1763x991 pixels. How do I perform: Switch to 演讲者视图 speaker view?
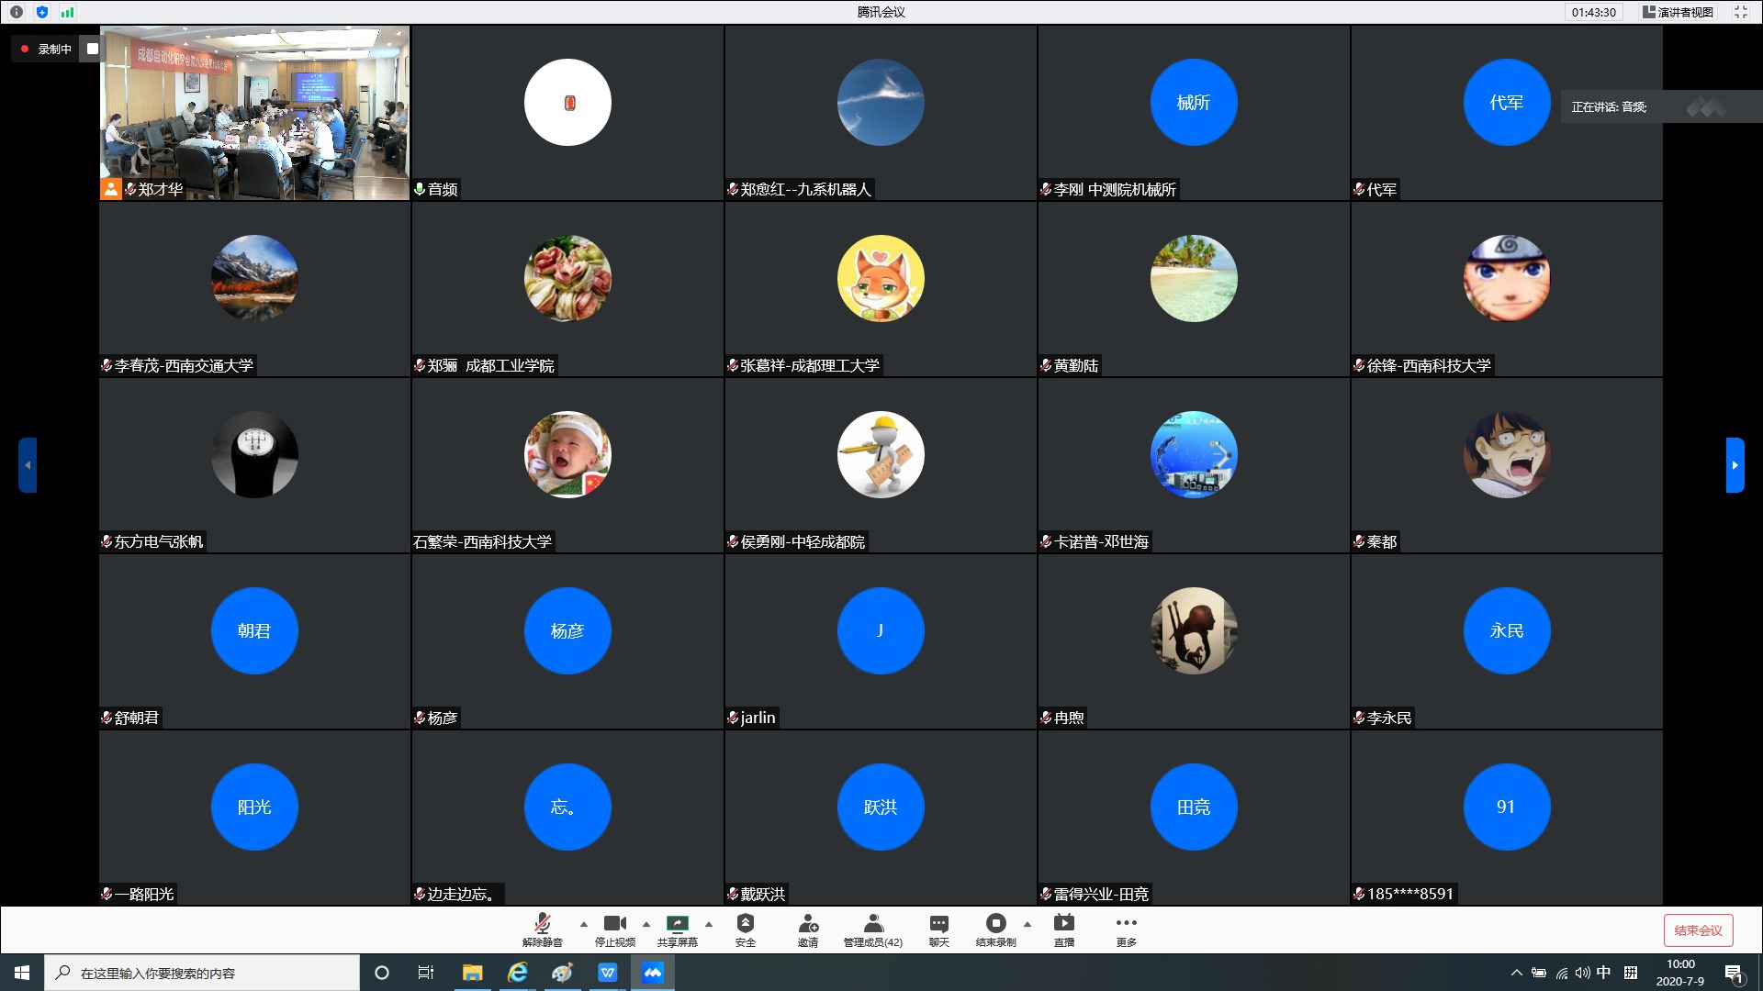1678,12
